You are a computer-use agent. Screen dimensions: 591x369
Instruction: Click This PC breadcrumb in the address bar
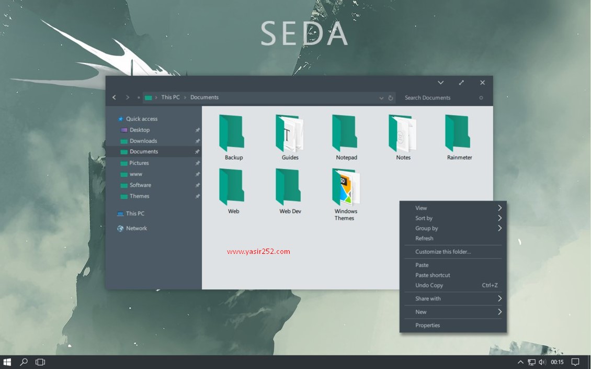coord(170,97)
